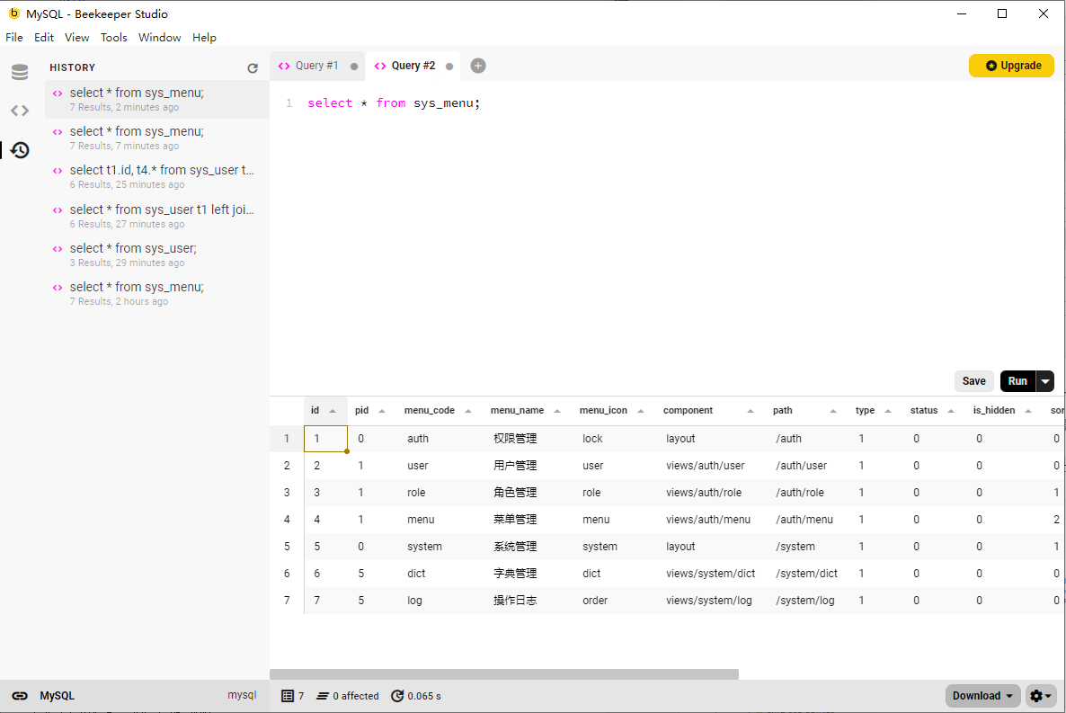Screen dimensions: 1066x713
Task: Expand the Run button dropdown arrow
Action: tap(1044, 381)
